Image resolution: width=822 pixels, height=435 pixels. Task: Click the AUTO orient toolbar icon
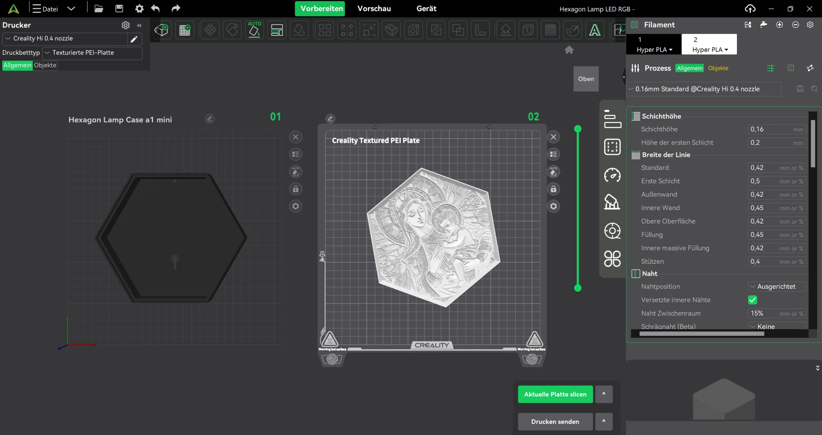(254, 30)
